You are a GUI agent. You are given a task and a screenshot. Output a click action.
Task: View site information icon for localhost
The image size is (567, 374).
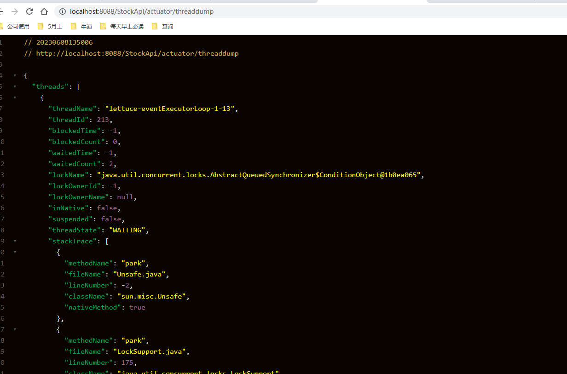coord(63,12)
